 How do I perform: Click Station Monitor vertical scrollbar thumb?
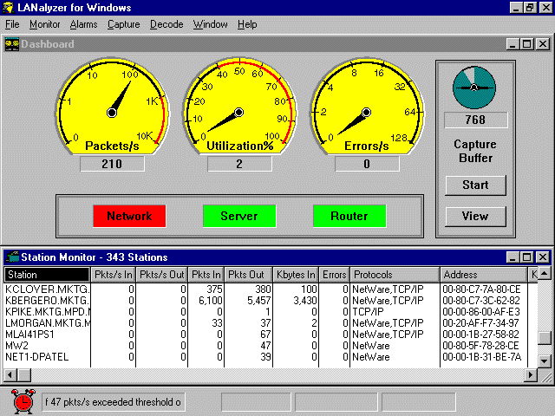[545, 338]
